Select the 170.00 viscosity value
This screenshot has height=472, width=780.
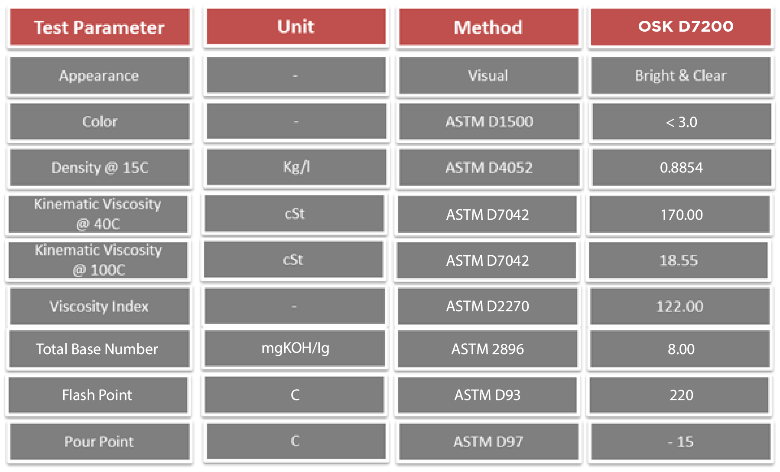click(680, 215)
